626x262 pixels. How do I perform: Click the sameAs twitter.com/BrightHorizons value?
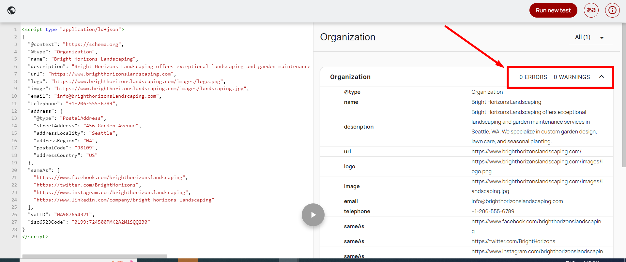[513, 241]
